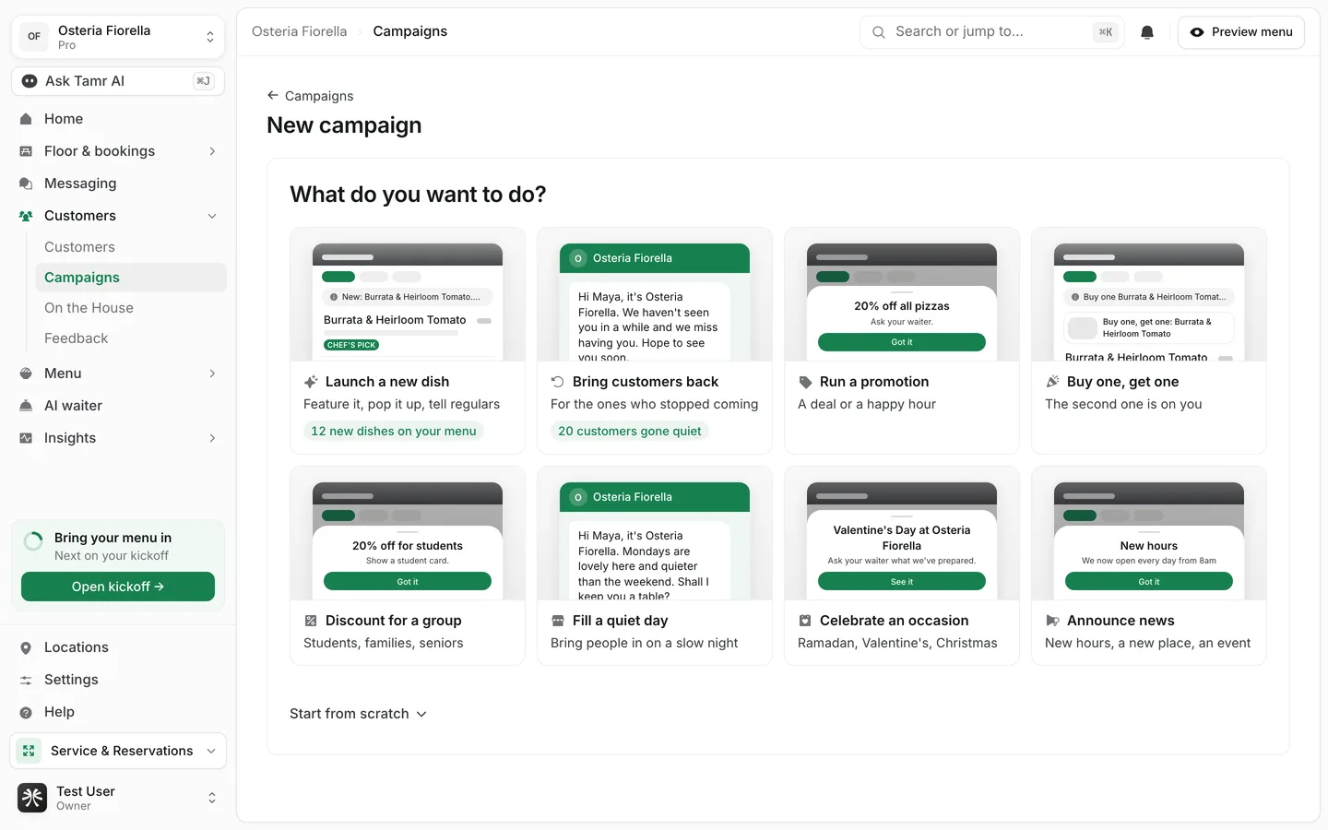Click the Discount for a group percent icon

coord(311,621)
